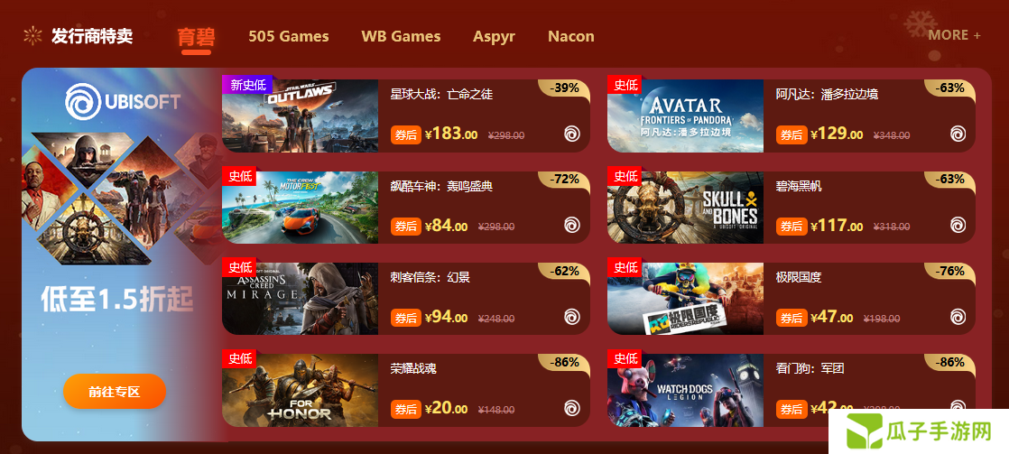The image size is (1009, 454).
Task: Open Star Wars Outlaws game thumbnail
Action: click(x=300, y=116)
